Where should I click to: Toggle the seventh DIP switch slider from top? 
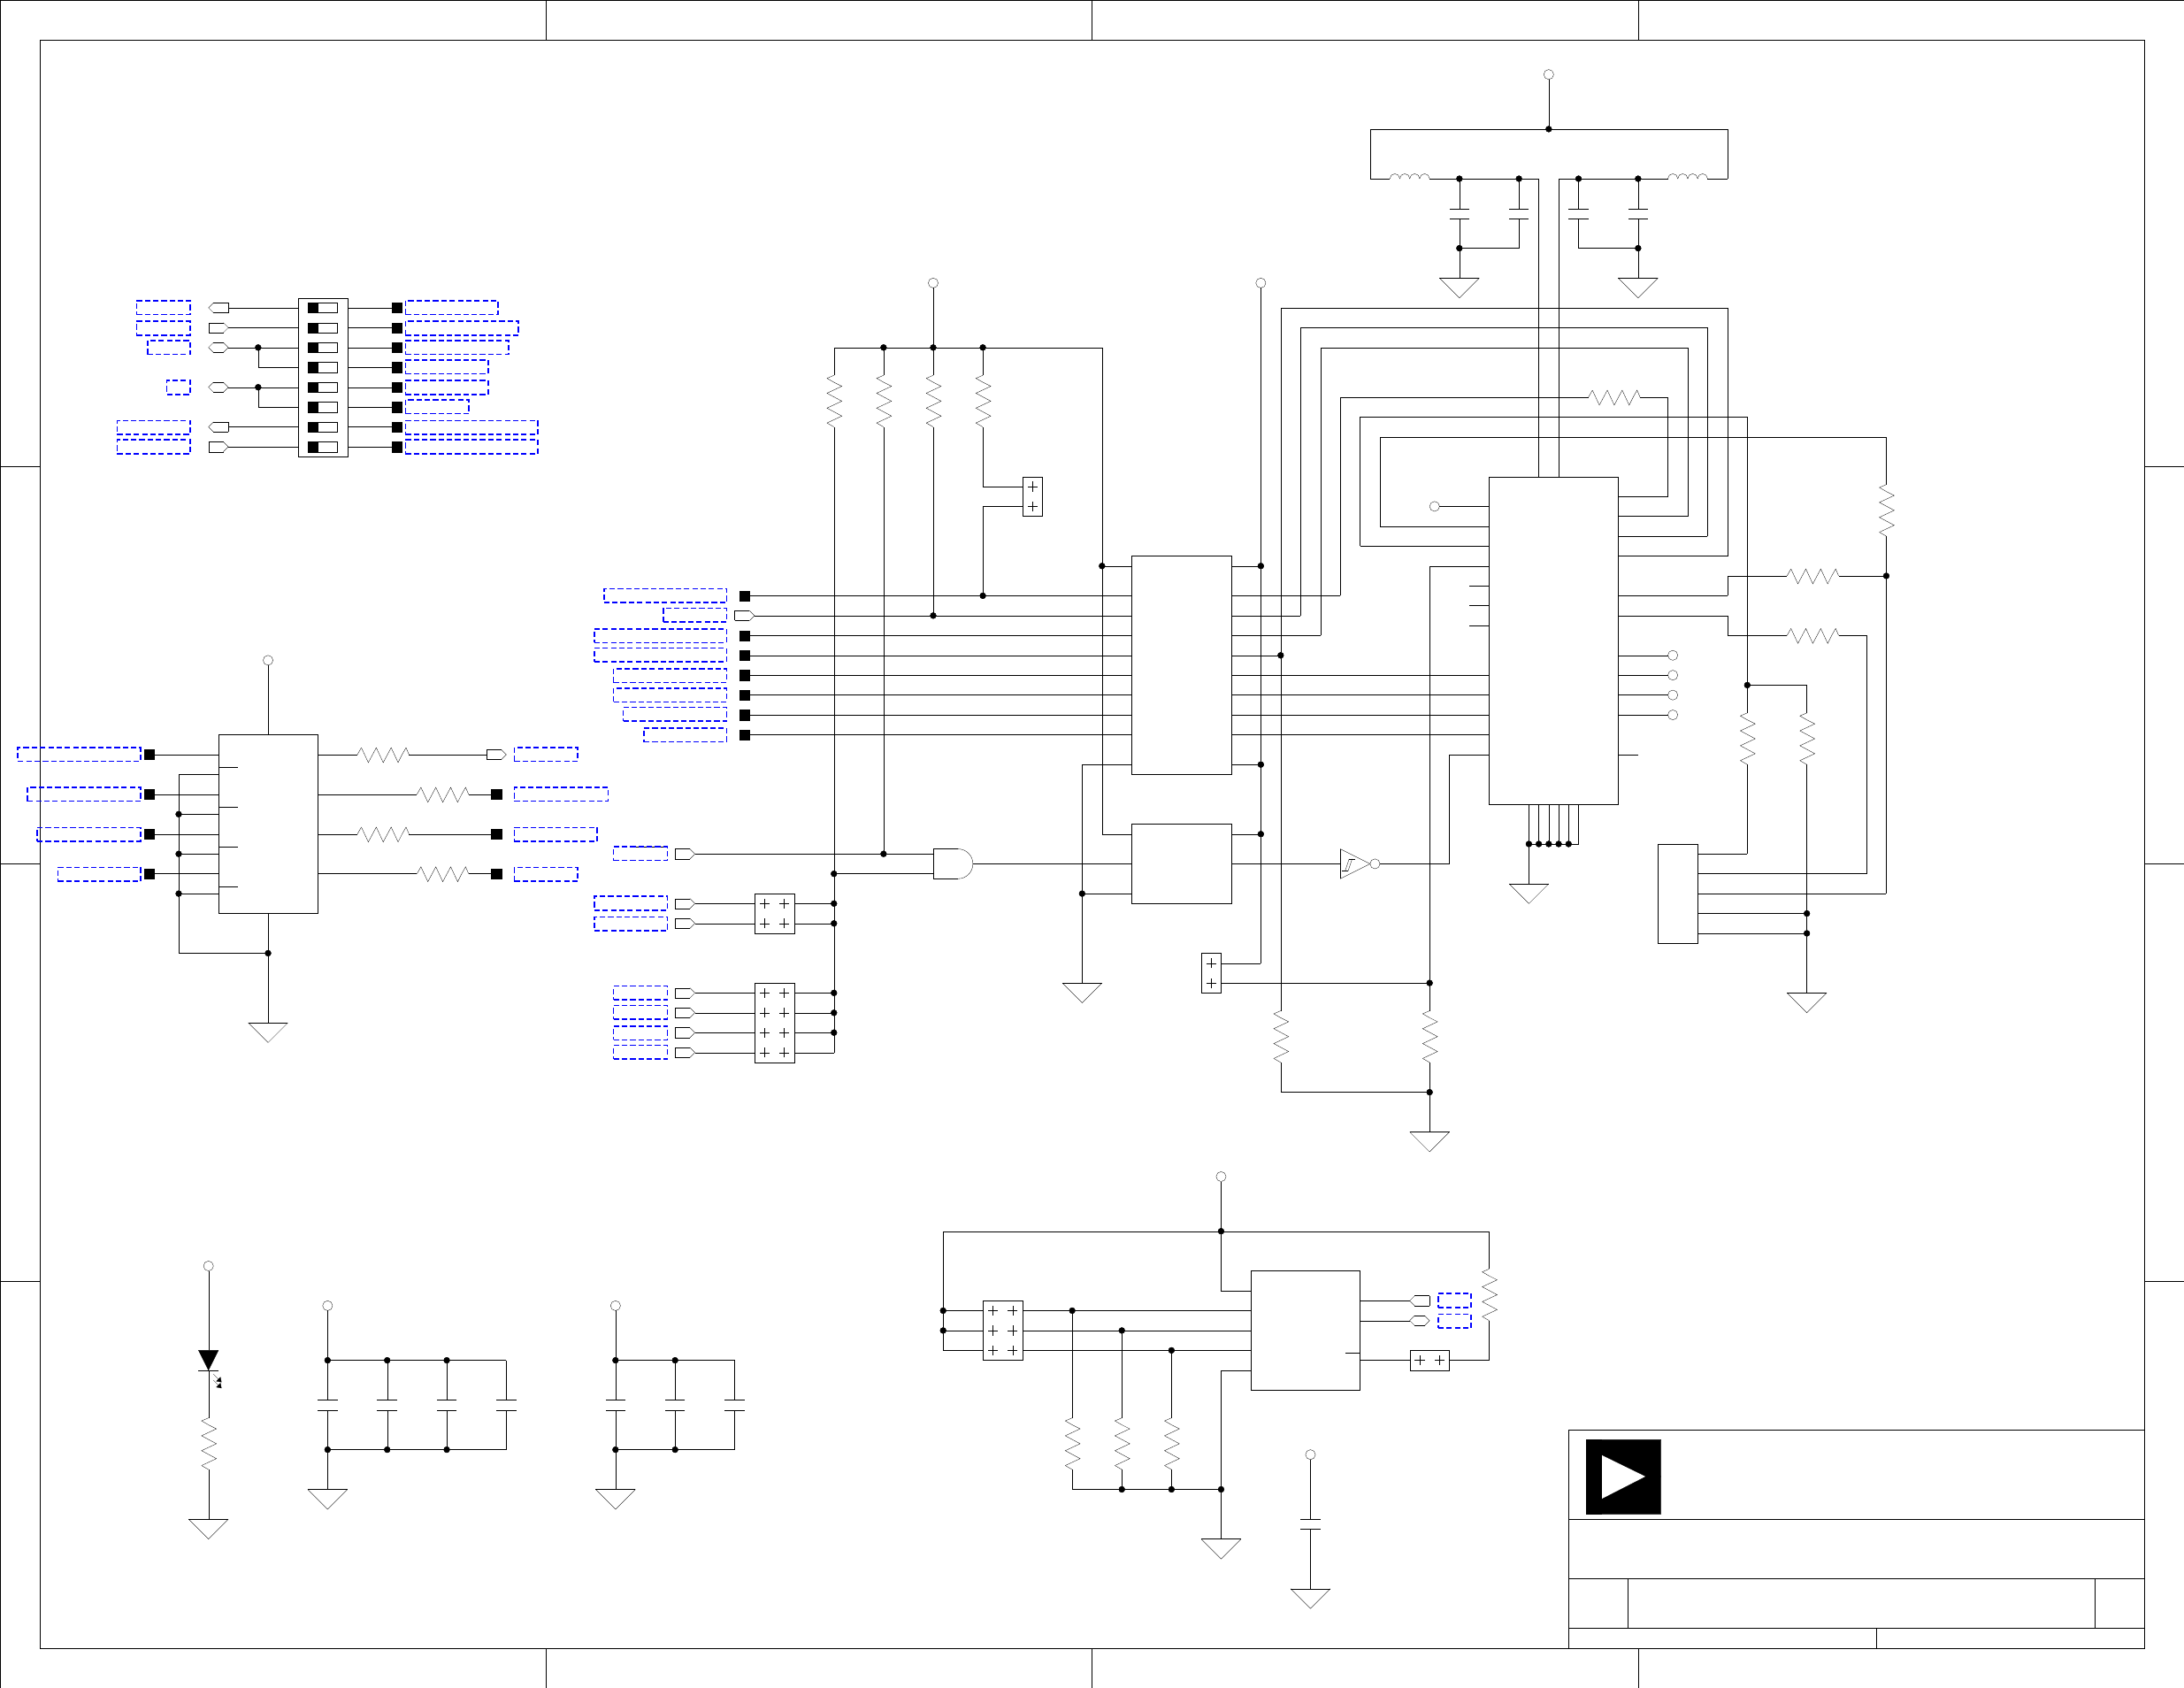323,427
